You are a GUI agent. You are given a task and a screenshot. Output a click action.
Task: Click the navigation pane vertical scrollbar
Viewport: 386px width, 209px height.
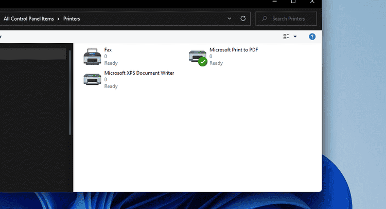click(x=69, y=93)
